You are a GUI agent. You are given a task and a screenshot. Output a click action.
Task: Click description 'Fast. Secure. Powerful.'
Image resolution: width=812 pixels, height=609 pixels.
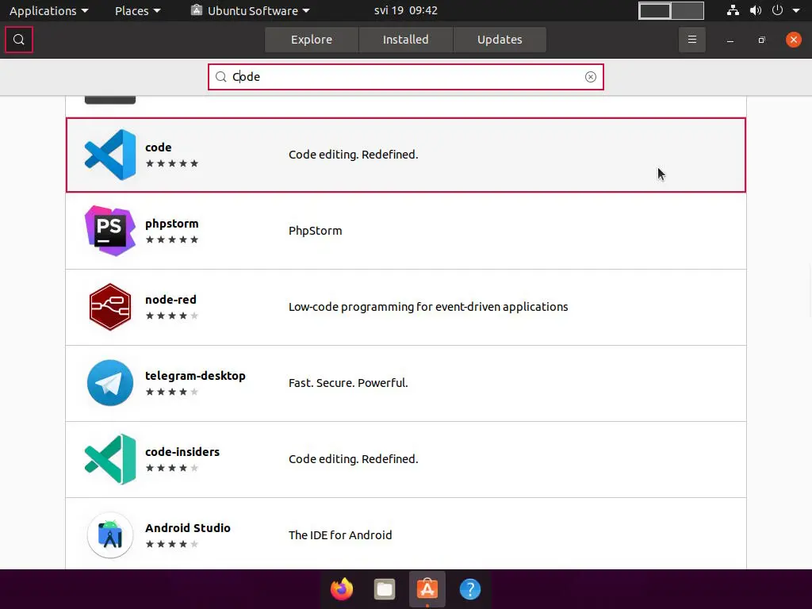pyautogui.click(x=349, y=383)
